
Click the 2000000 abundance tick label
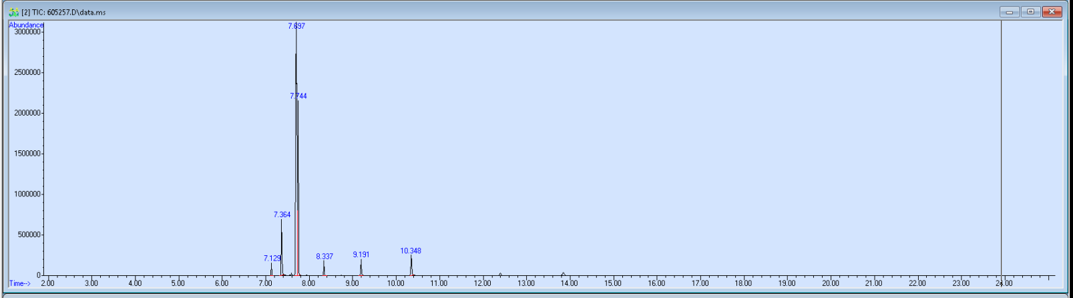27,113
